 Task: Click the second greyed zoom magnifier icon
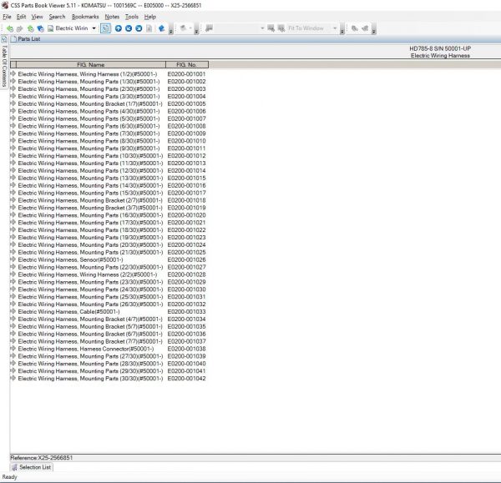click(x=281, y=28)
